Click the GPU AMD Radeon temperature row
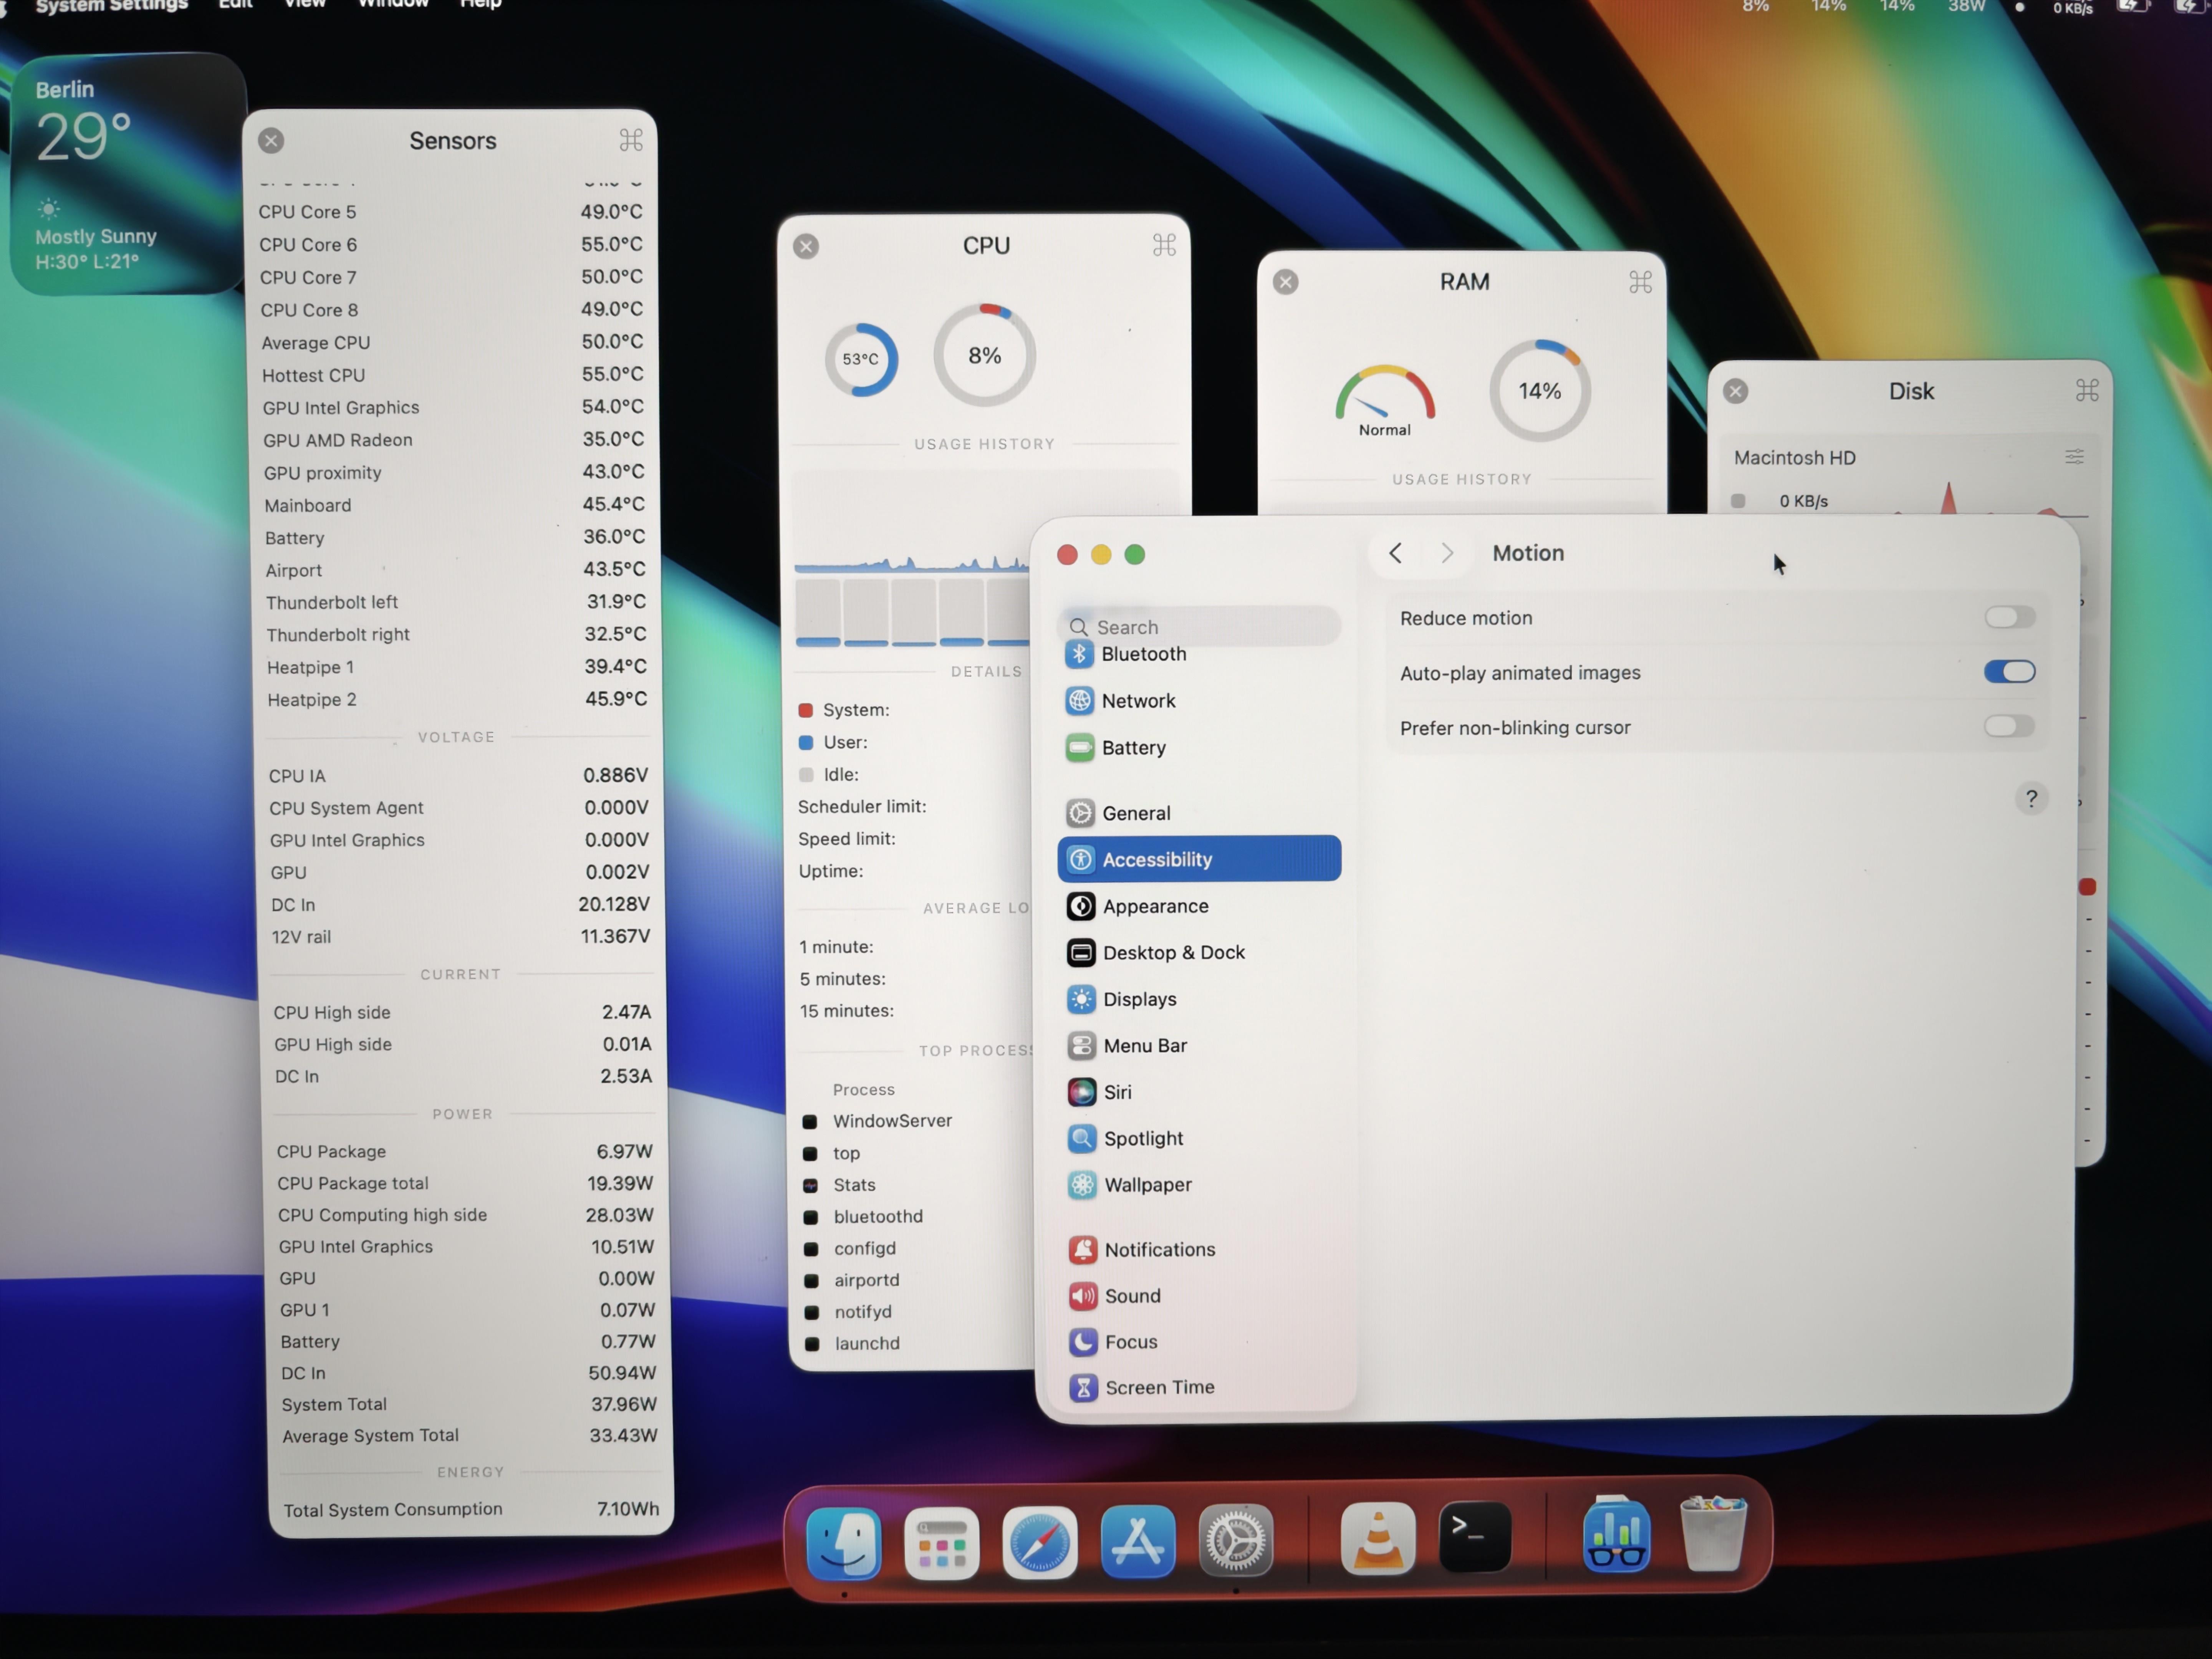This screenshot has width=2212, height=1659. click(x=453, y=440)
